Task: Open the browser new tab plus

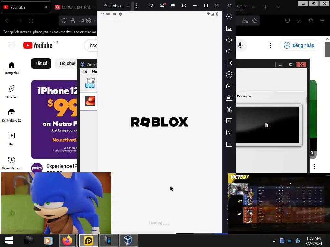Action: pyautogui.click(x=266, y=7)
